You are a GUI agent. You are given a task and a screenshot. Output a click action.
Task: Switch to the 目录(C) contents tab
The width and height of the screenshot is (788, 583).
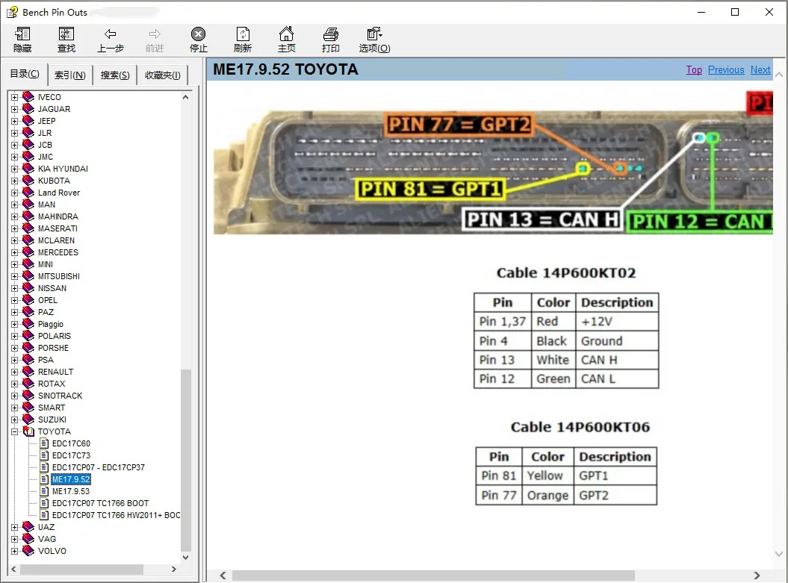pos(25,74)
